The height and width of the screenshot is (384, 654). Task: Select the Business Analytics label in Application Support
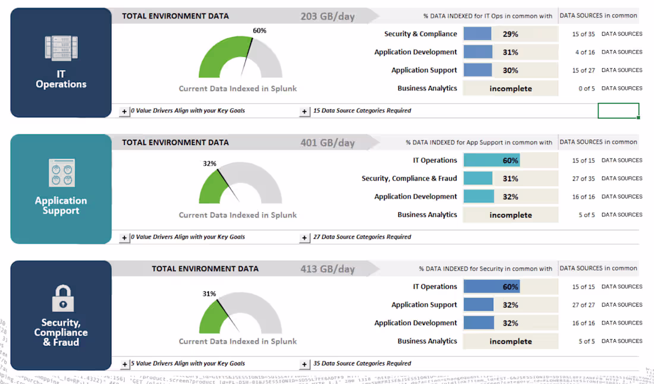(x=426, y=215)
